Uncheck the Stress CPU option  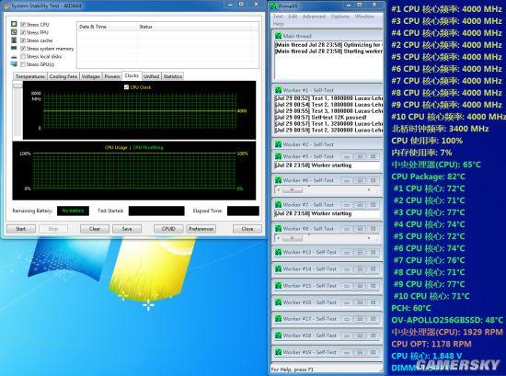(x=23, y=25)
